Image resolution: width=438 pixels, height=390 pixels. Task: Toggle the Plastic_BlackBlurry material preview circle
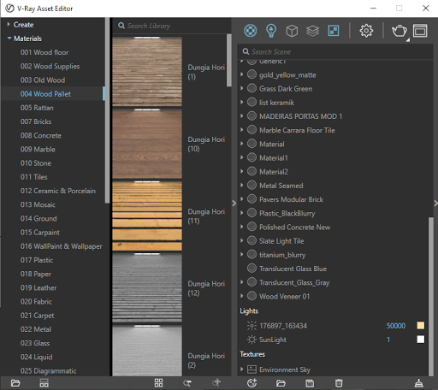(x=252, y=213)
